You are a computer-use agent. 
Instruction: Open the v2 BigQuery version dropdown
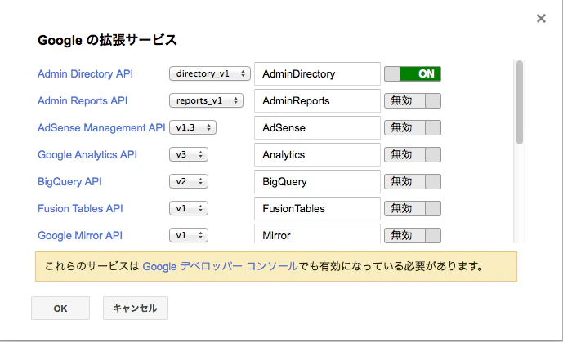tap(189, 181)
